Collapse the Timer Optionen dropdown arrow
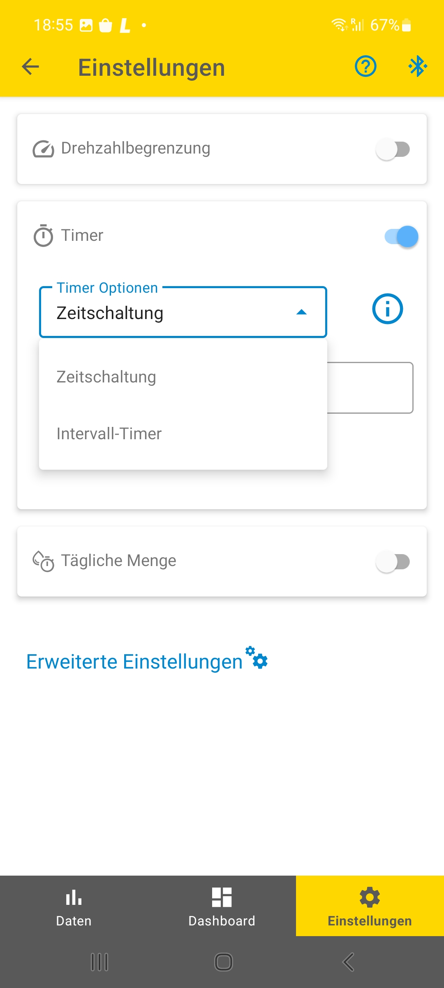This screenshot has width=444, height=988. pos(302,312)
